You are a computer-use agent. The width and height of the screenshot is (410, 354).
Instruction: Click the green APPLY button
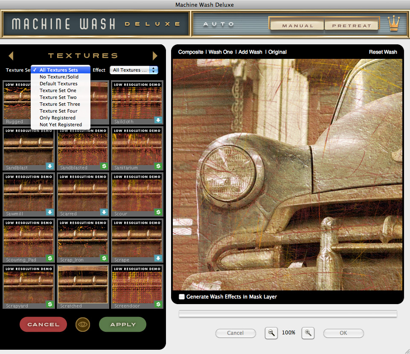point(122,325)
